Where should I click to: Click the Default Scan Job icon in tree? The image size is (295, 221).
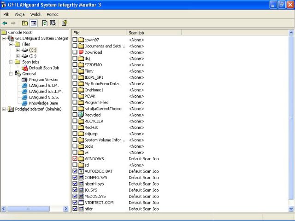[x=24, y=68]
